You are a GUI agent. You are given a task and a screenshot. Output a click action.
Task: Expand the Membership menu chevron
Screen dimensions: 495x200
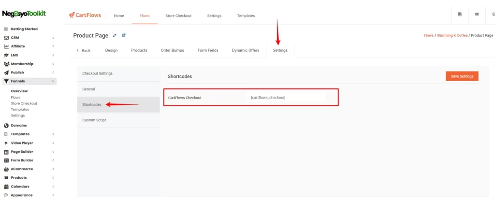(53, 64)
